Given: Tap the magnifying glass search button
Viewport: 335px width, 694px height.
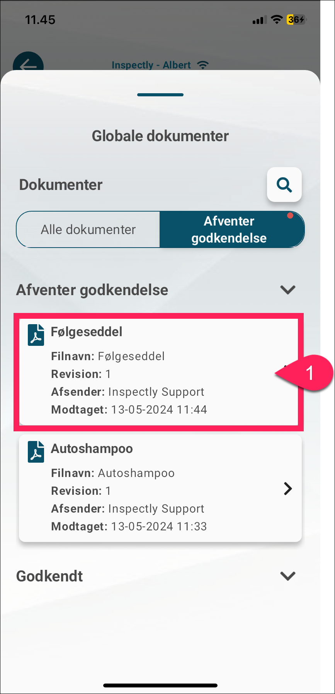Looking at the screenshot, I should point(284,185).
